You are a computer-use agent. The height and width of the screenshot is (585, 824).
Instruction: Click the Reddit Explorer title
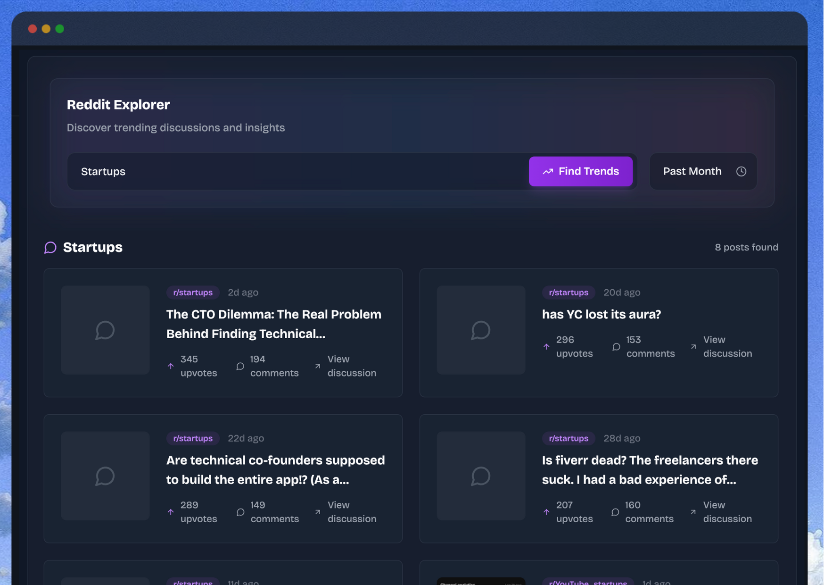click(x=118, y=105)
